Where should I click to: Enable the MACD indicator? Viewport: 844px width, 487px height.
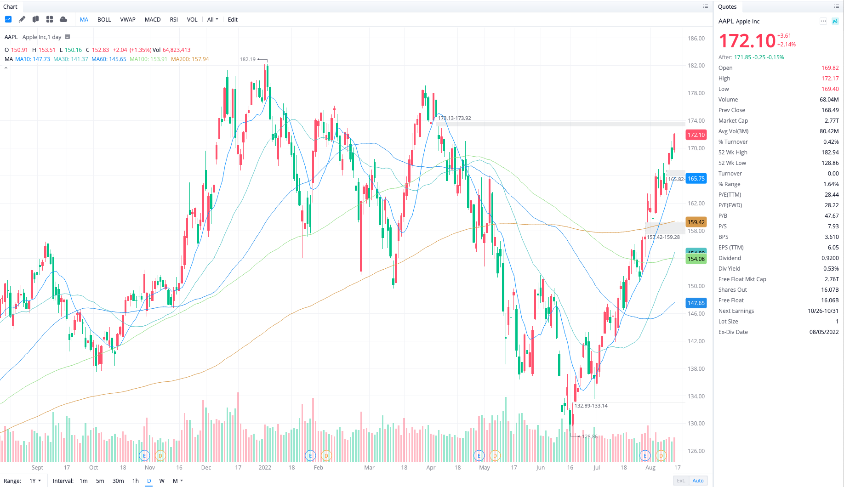click(152, 19)
